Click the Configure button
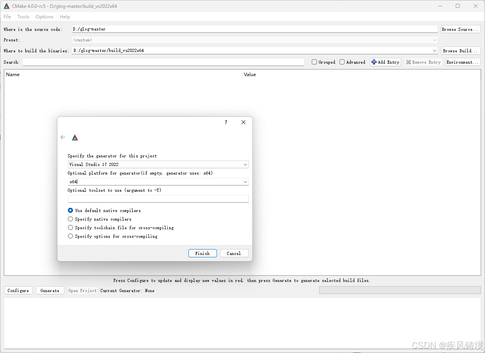 click(18, 291)
